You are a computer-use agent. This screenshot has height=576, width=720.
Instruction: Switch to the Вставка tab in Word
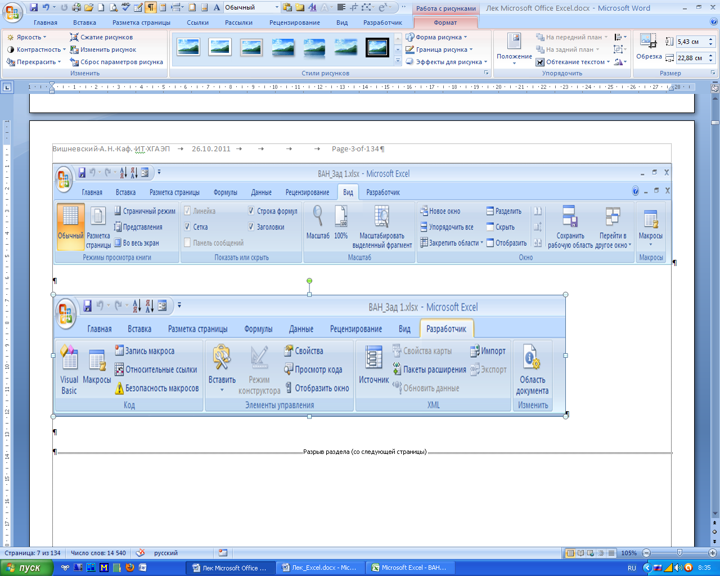click(84, 22)
